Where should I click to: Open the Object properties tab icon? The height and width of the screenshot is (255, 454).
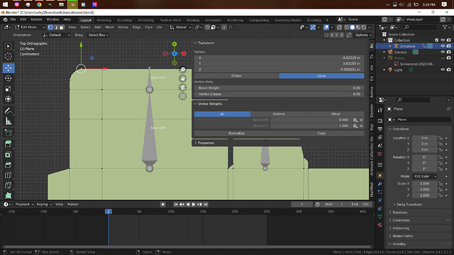(380, 175)
